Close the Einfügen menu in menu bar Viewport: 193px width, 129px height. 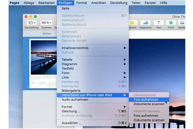point(66,3)
